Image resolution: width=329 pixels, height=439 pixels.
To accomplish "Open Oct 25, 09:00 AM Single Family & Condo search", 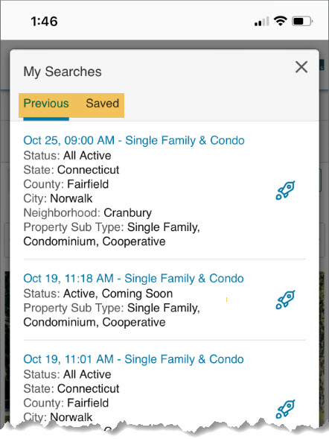I will 134,140.
